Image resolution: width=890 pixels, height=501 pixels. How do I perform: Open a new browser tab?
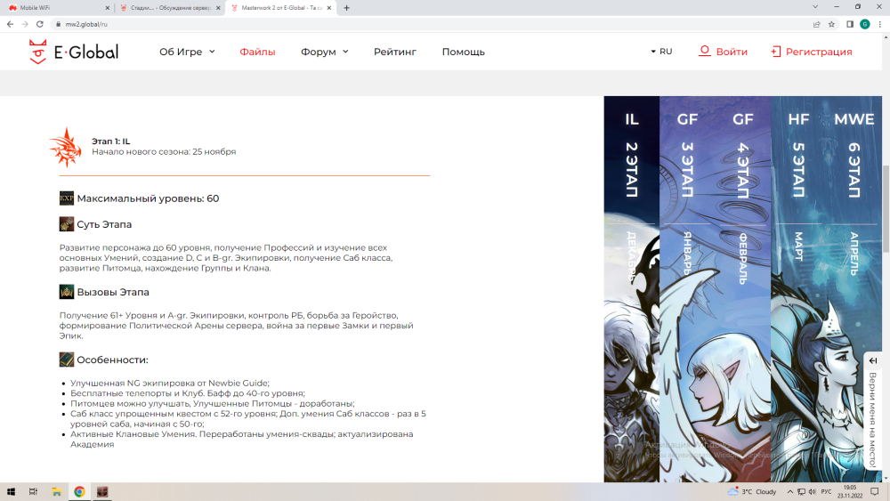pos(346,8)
